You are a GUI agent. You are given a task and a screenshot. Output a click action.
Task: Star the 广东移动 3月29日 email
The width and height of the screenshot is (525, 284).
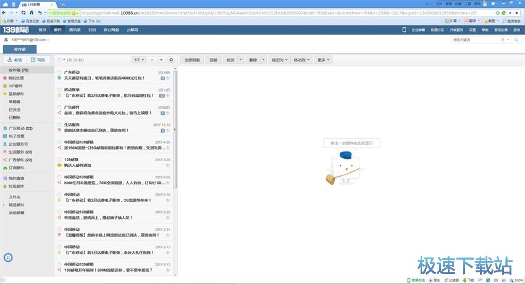(x=168, y=78)
